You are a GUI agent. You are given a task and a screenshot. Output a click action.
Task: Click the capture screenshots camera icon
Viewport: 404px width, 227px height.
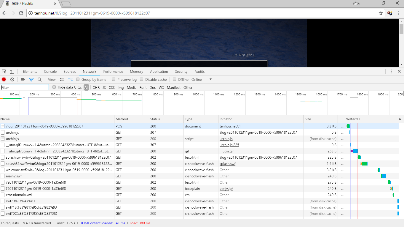tap(23, 80)
